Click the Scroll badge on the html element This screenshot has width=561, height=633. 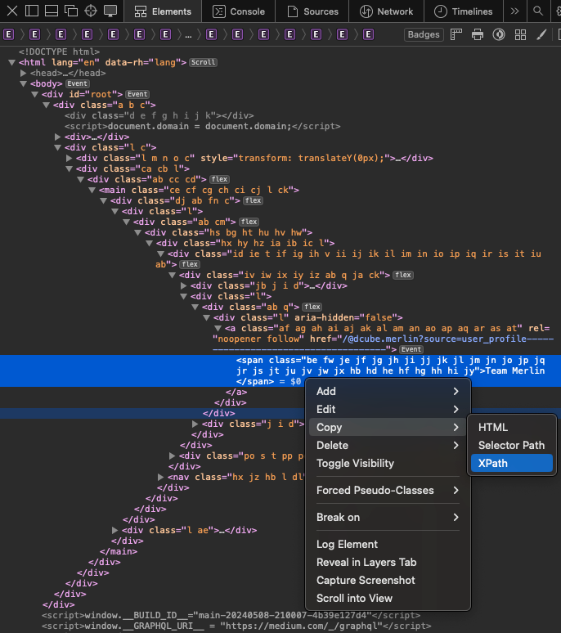(x=204, y=63)
